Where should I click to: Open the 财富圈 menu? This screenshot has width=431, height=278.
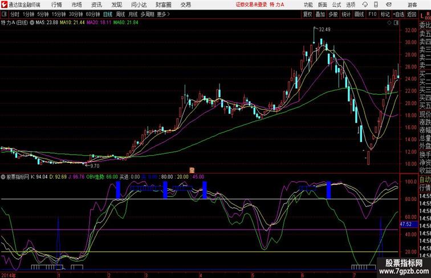164,5
